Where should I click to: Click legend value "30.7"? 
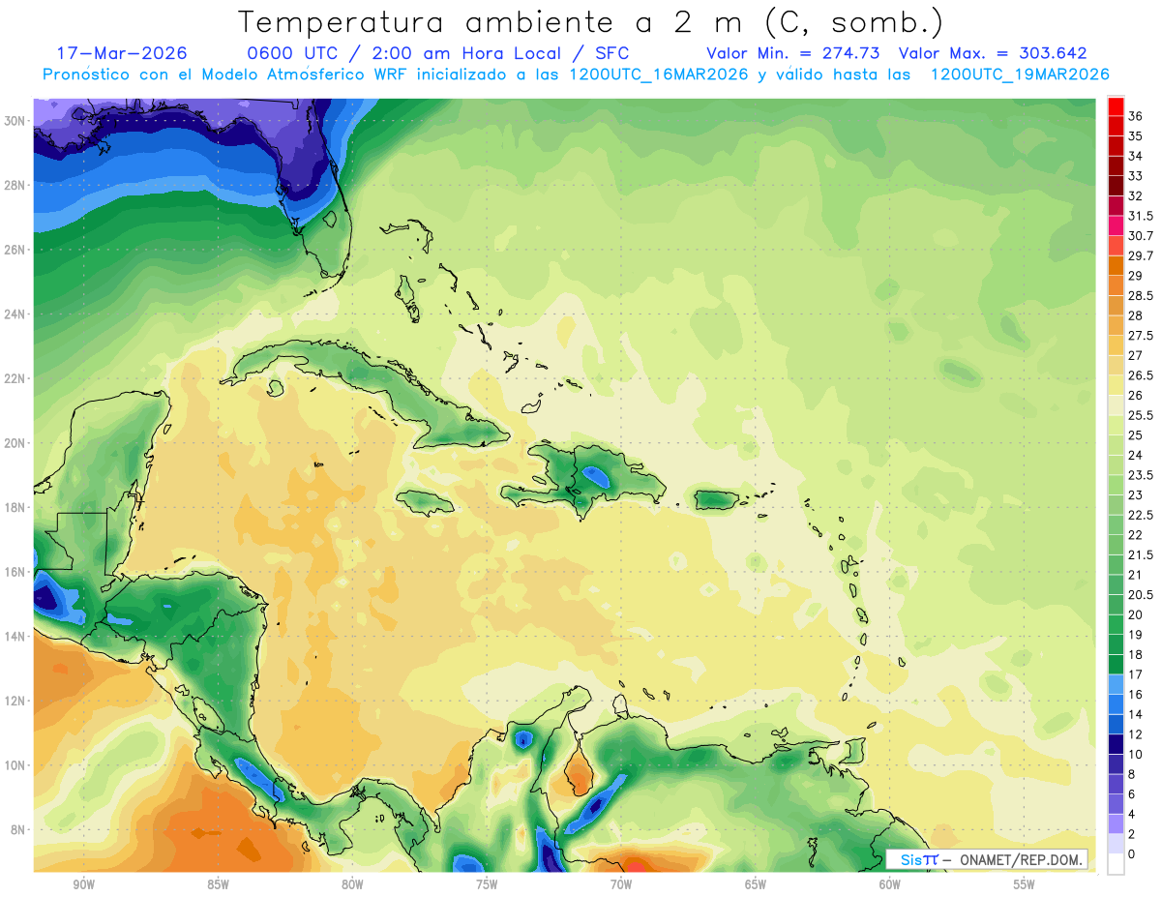(1143, 236)
